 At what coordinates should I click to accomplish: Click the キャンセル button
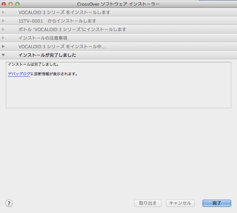(180, 203)
